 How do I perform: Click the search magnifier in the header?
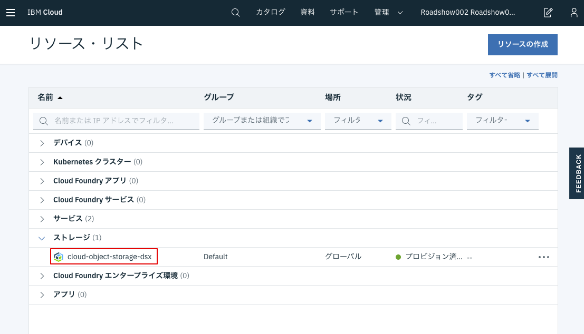point(235,13)
